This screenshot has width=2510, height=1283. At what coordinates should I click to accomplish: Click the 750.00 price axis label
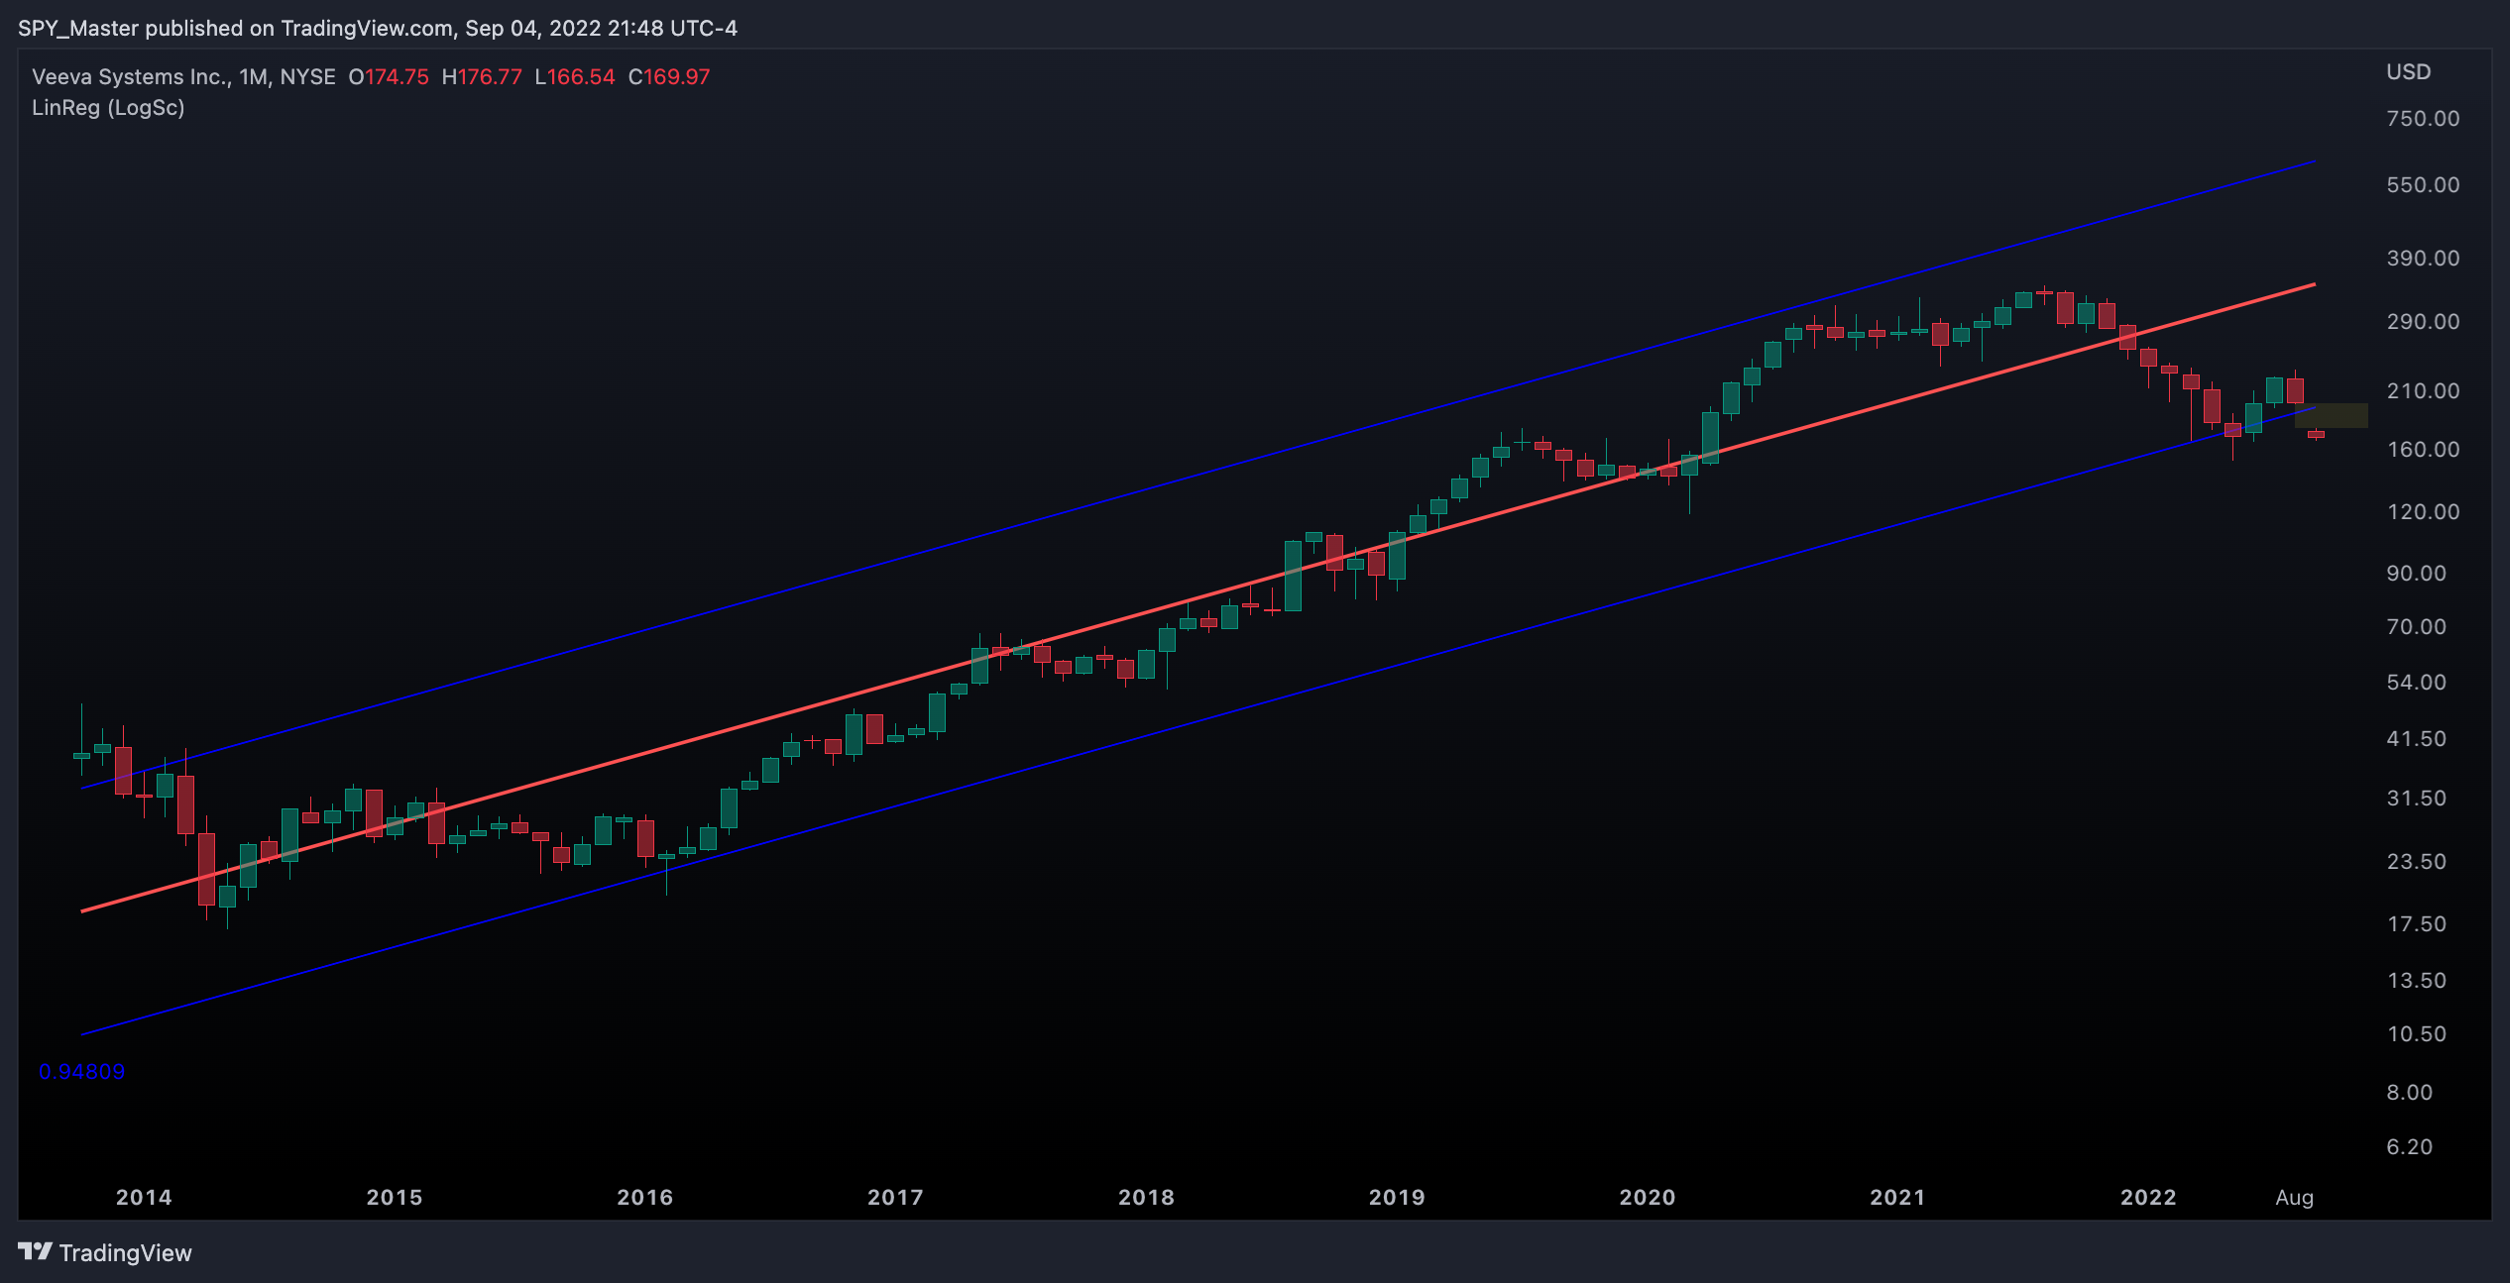click(x=2423, y=119)
